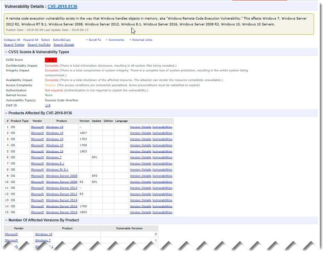Open Windows 10 link in row 5
The image size is (325, 255).
54,152
